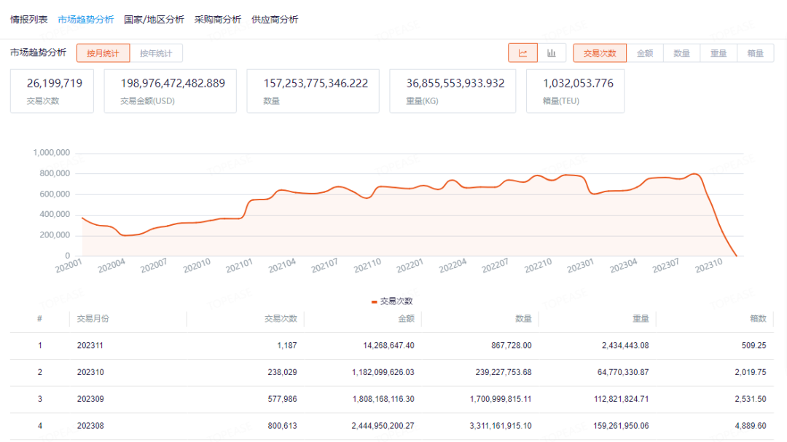The image size is (787, 442).
Task: Click the 239,227,753.68 quantity cell
Action: (x=504, y=372)
